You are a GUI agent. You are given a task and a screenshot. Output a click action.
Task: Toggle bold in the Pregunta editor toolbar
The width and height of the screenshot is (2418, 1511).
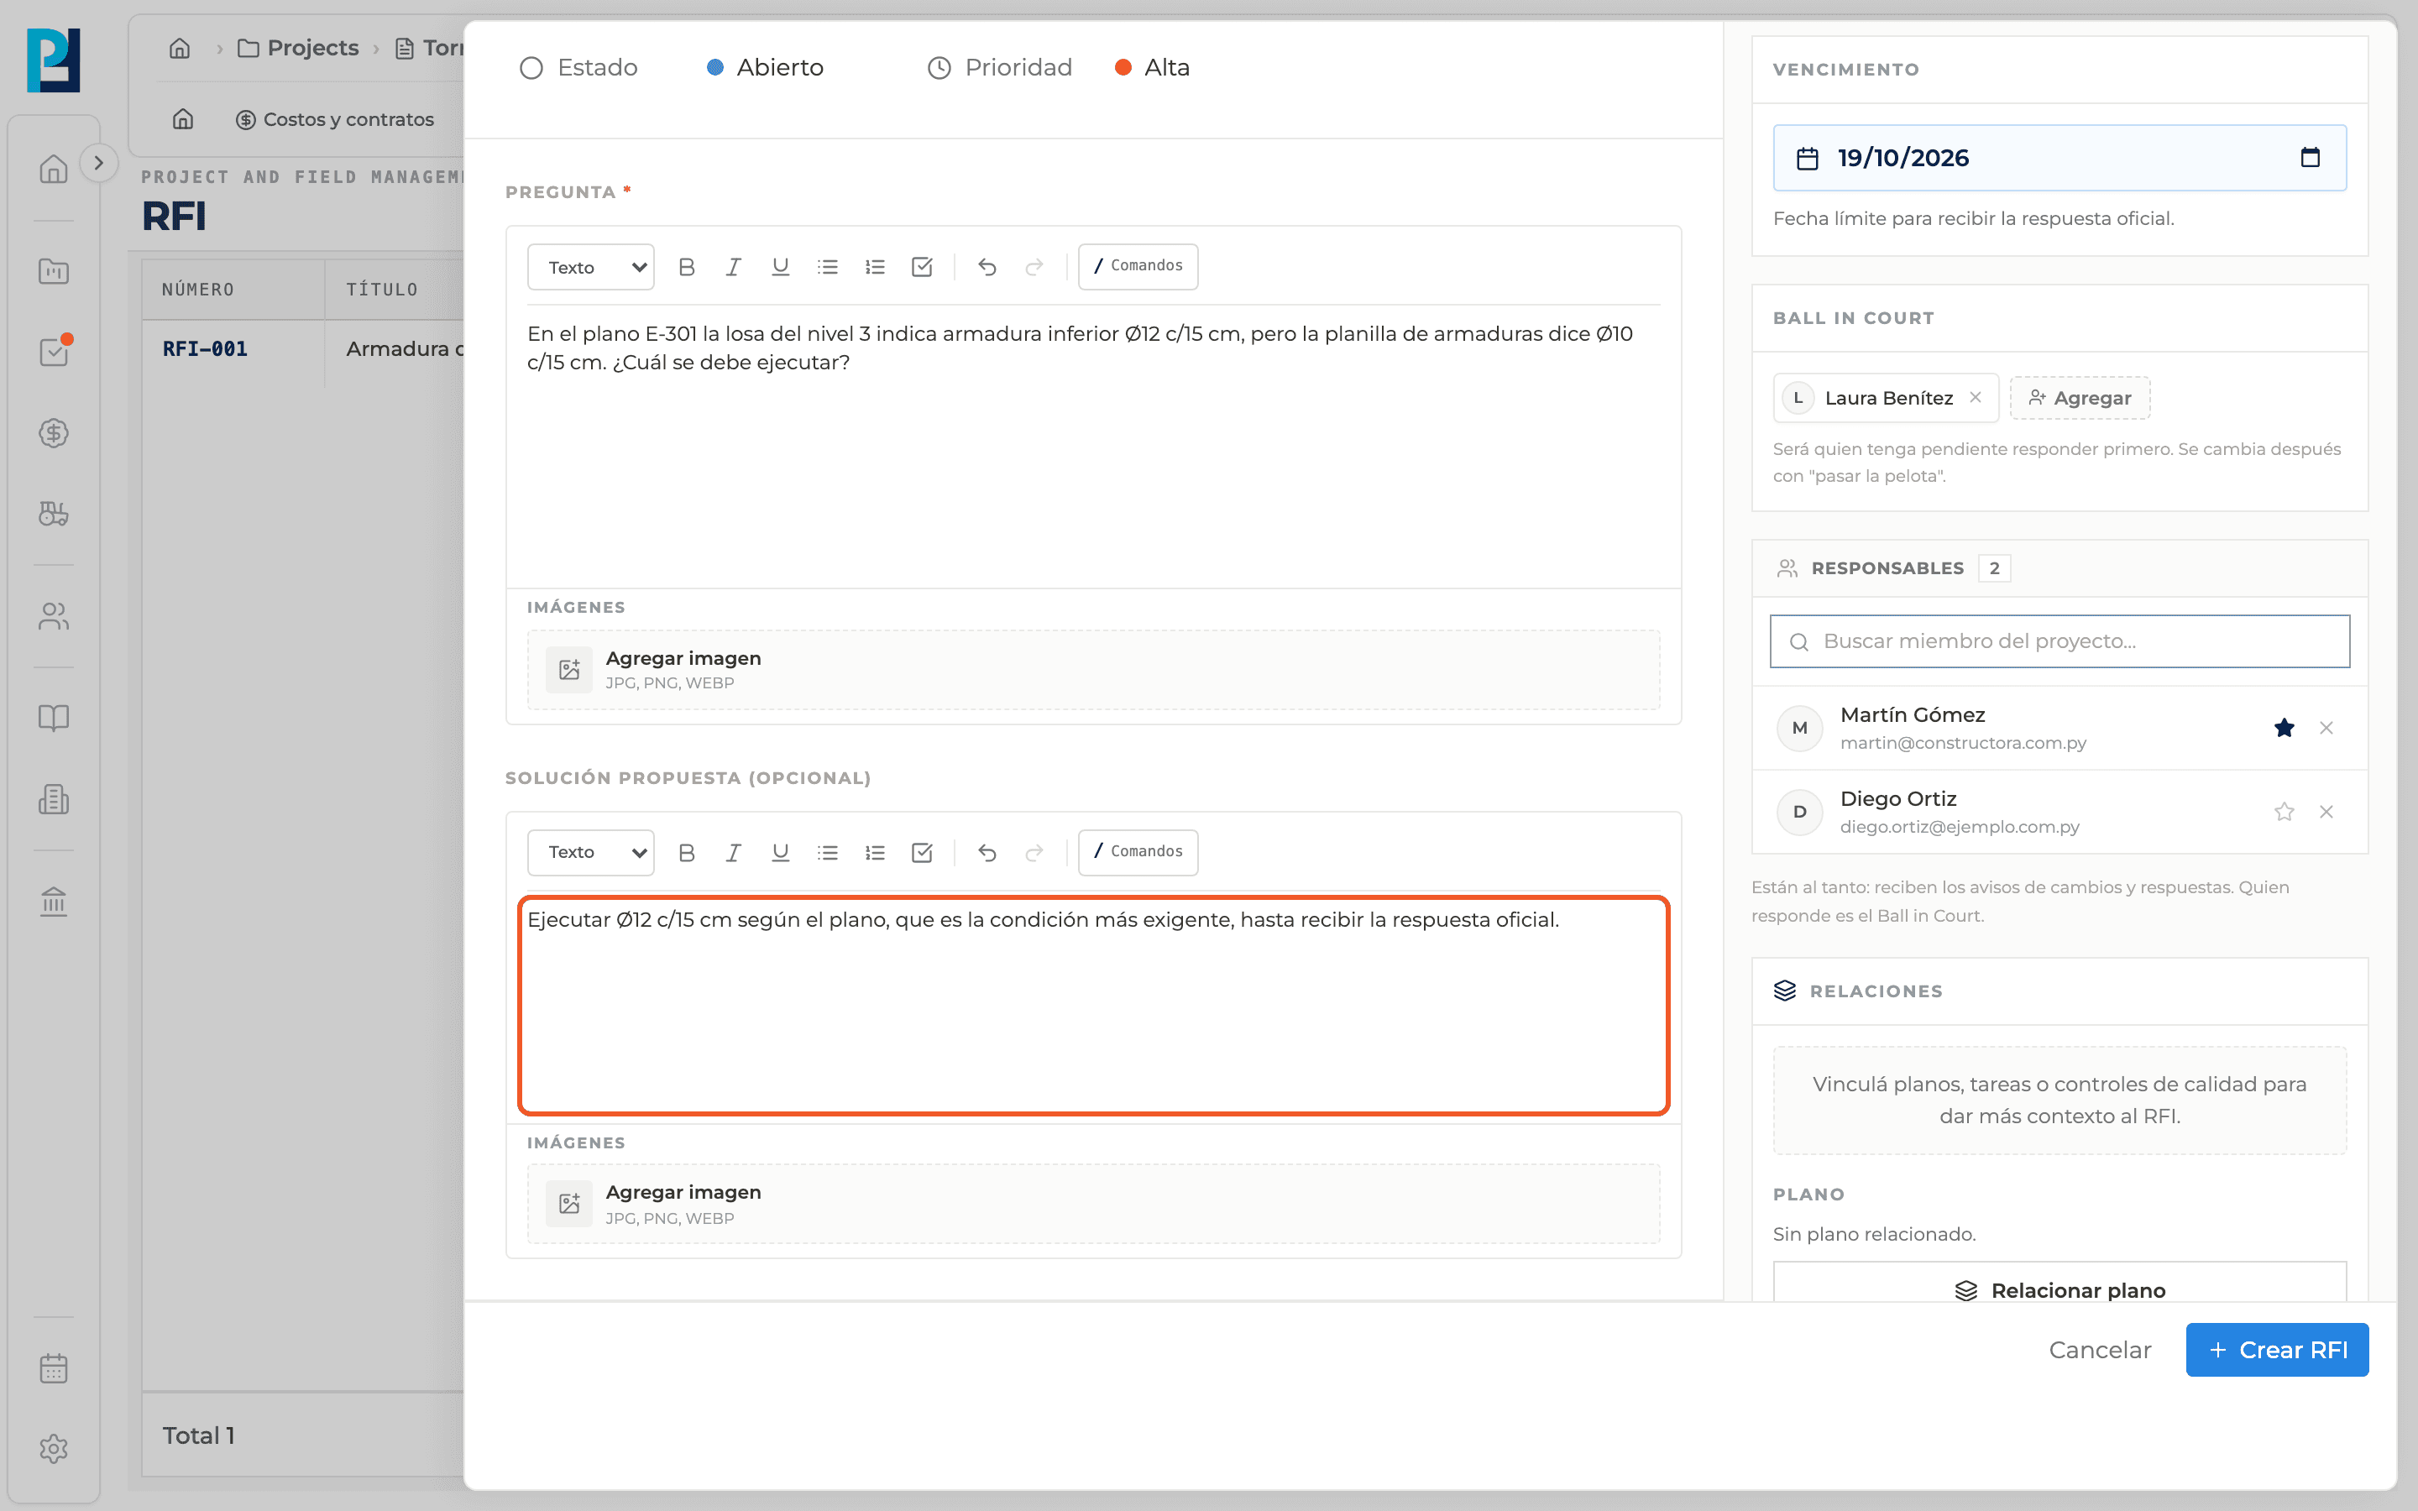(687, 267)
